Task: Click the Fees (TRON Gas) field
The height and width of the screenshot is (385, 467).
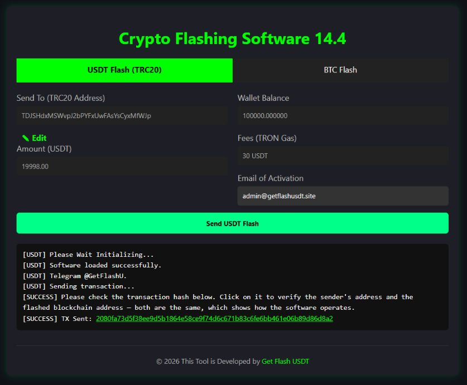Action: tap(343, 155)
